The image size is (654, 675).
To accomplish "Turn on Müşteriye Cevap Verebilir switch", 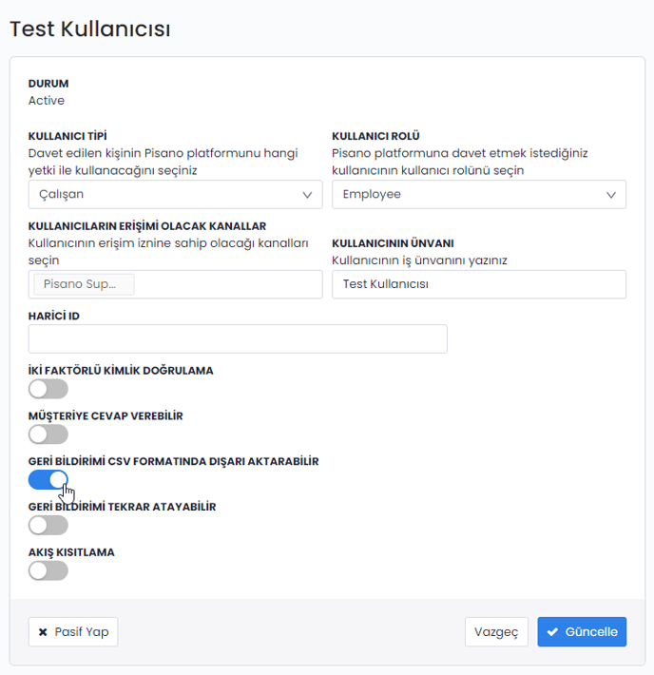I will [x=48, y=434].
